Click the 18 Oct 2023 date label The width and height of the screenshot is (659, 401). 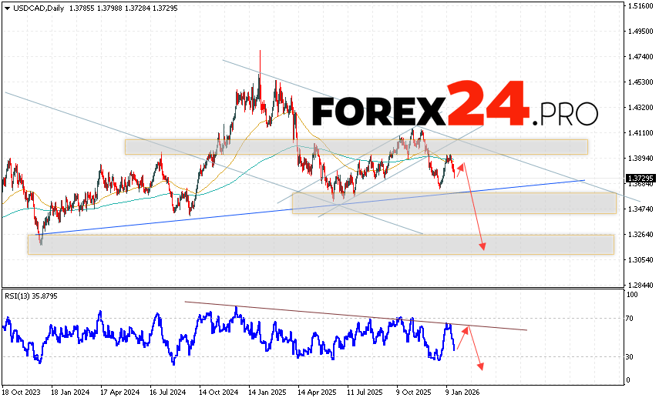(22, 393)
